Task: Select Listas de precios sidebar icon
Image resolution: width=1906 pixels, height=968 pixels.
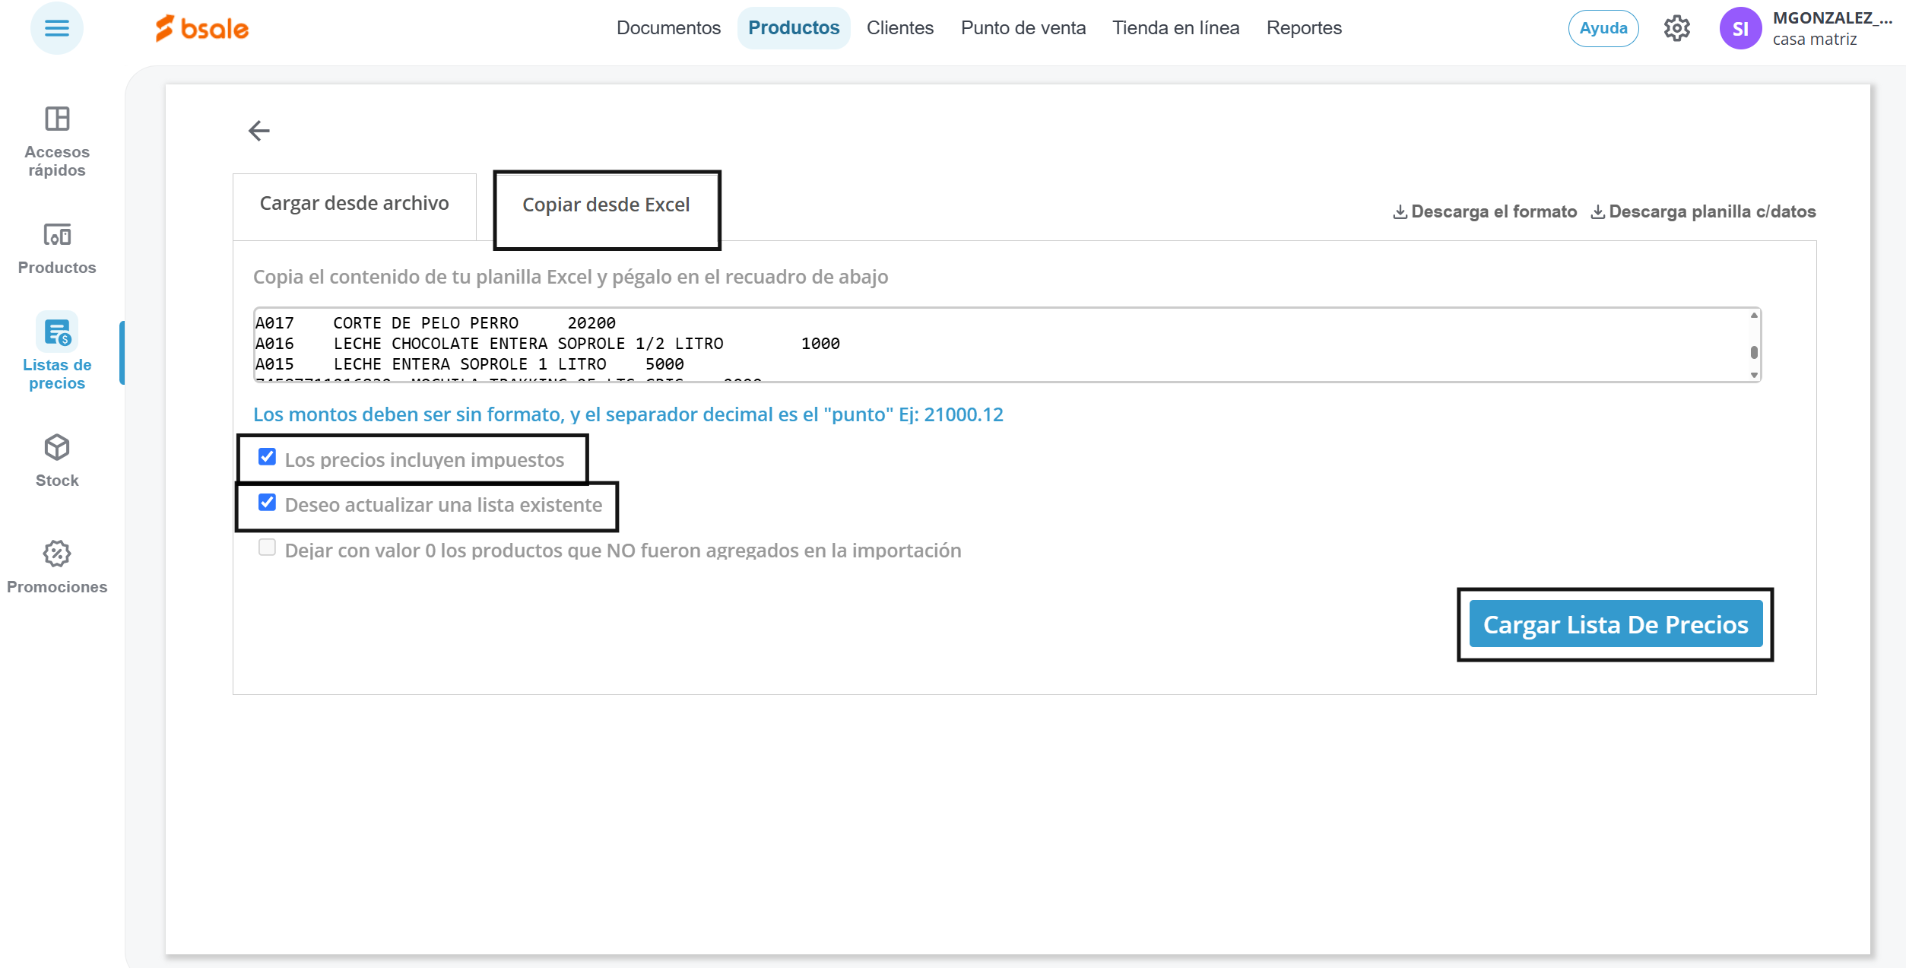Action: [x=57, y=333]
